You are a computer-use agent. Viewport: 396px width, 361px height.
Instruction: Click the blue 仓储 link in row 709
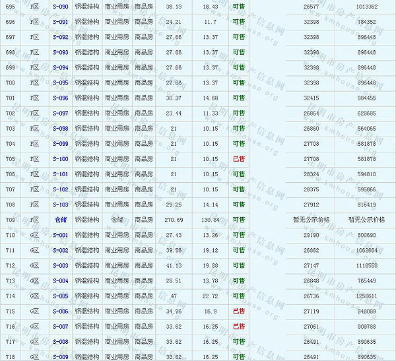(60, 220)
